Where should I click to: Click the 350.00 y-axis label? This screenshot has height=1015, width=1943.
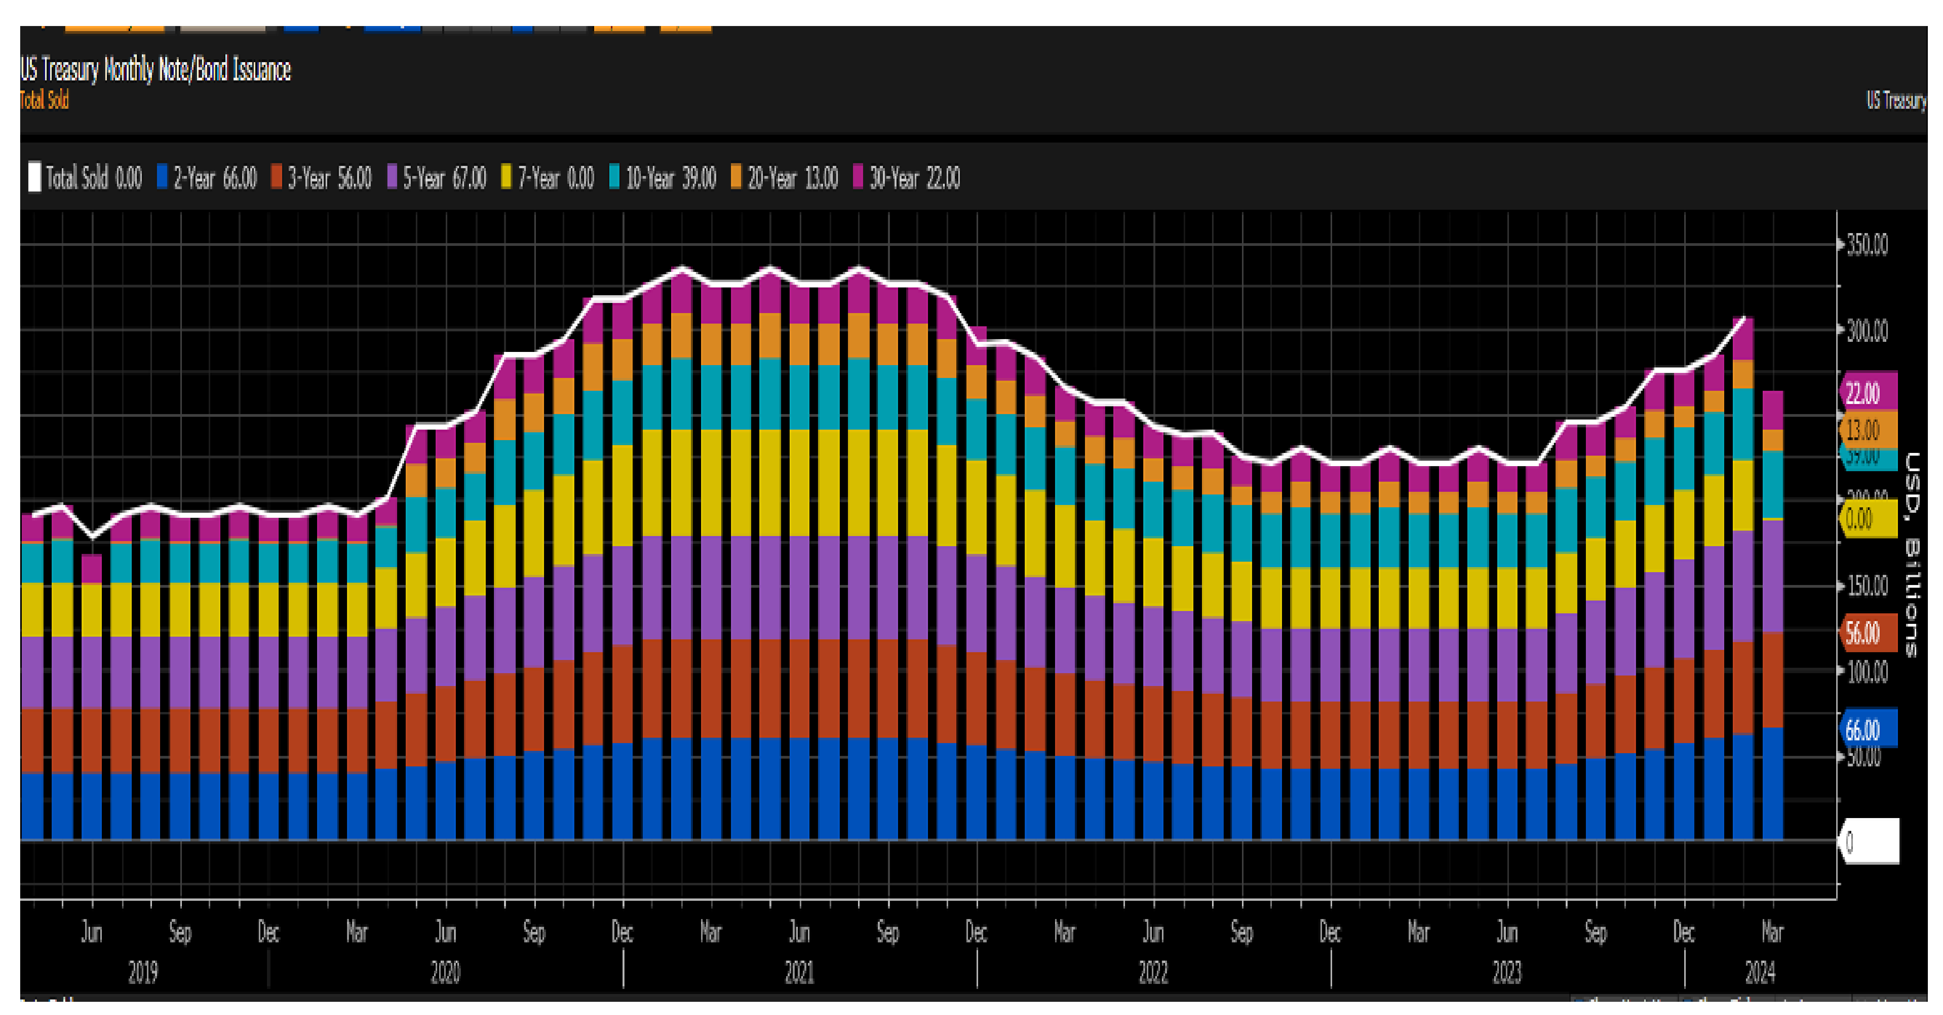[1867, 245]
